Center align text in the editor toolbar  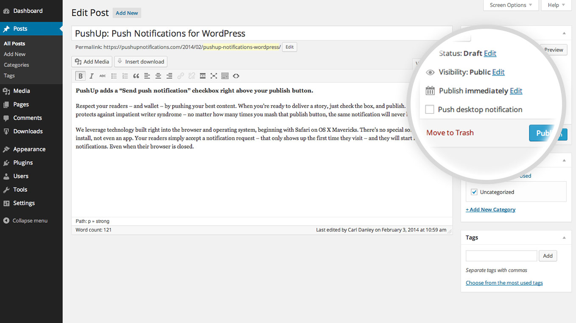point(158,76)
